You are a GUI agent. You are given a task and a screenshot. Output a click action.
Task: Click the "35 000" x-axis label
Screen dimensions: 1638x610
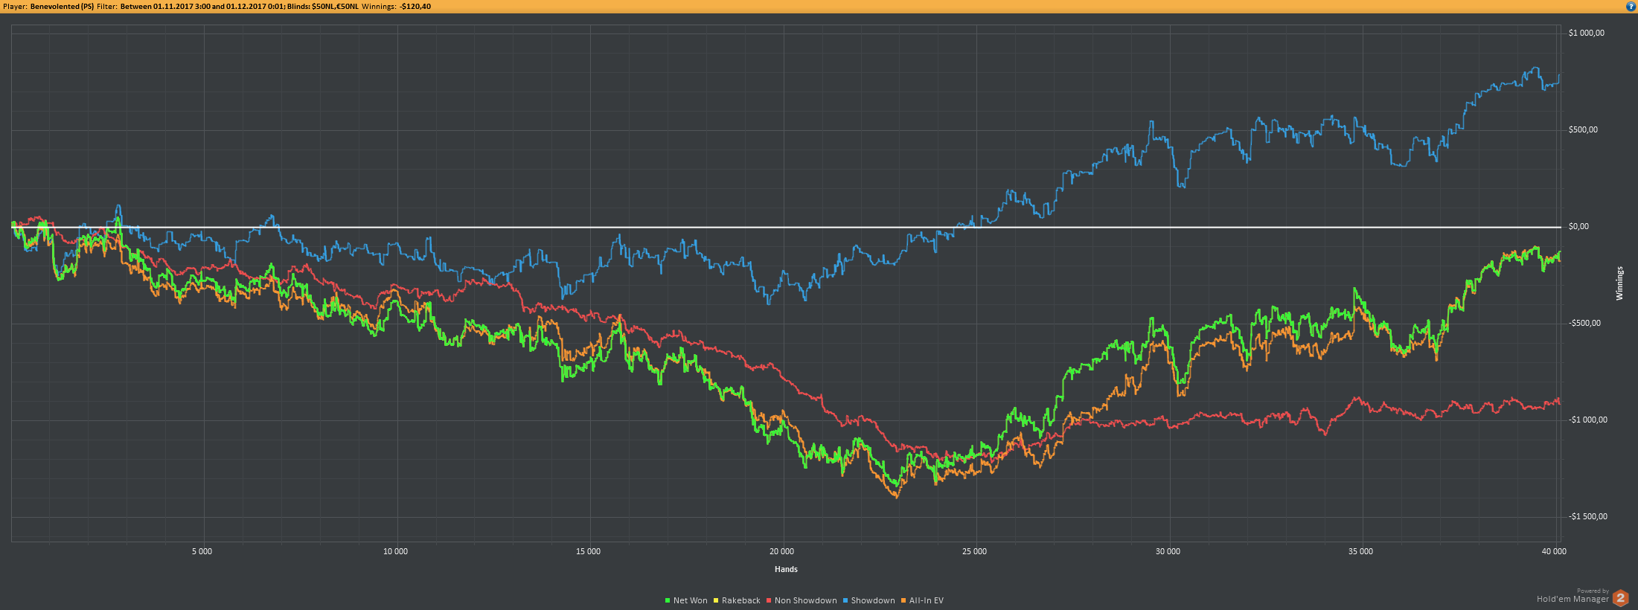point(1360,551)
